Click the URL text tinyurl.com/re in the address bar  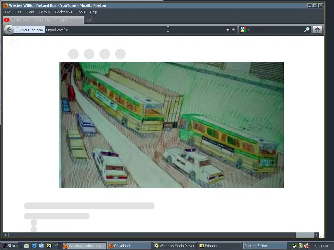point(57,30)
